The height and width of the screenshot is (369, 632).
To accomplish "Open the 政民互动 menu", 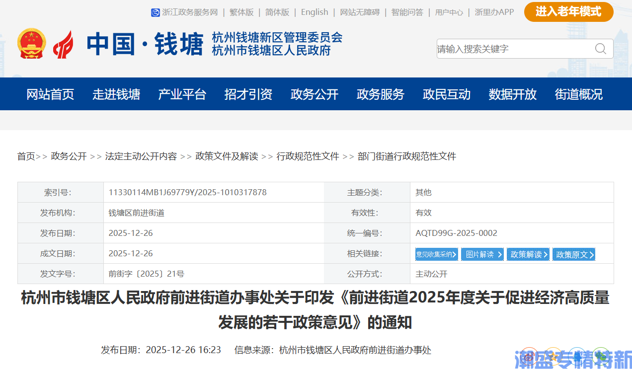I will 446,94.
